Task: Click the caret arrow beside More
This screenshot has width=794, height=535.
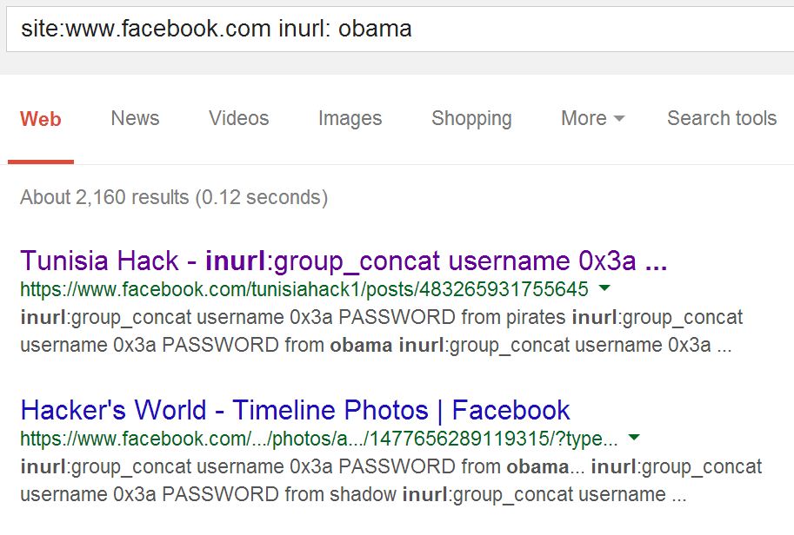Action: tap(619, 120)
